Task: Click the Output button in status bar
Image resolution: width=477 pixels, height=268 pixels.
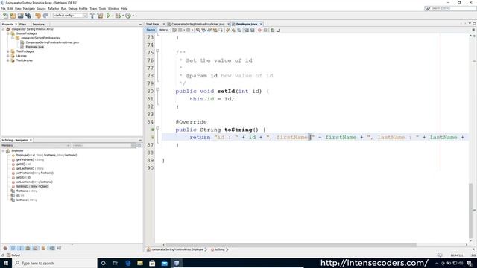Action: pyautogui.click(x=13, y=255)
